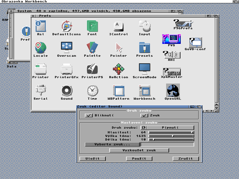Open the OpenURL icon
Image resolution: width=239 pixels, height=179 pixels.
click(x=173, y=90)
